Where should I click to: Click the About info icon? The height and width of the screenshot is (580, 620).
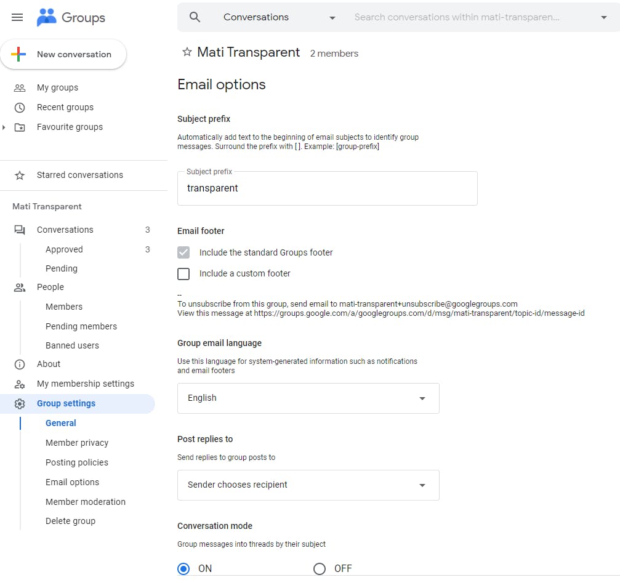point(20,364)
